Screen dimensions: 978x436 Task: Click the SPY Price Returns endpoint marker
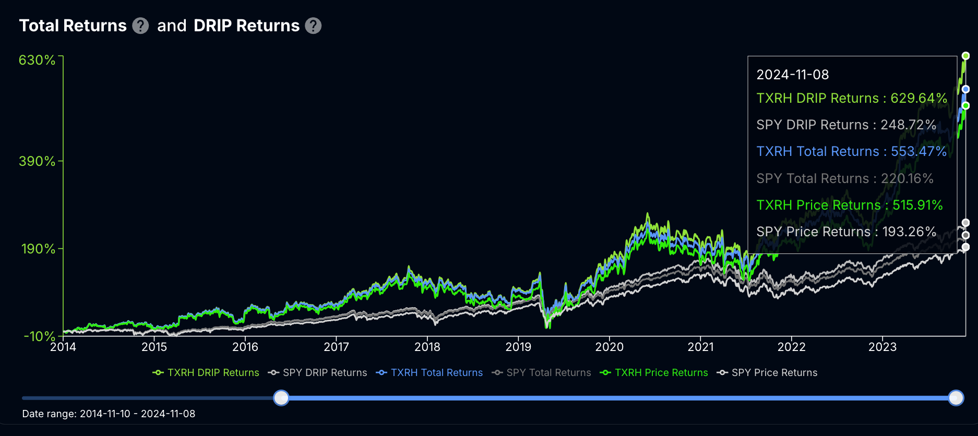[x=965, y=247]
